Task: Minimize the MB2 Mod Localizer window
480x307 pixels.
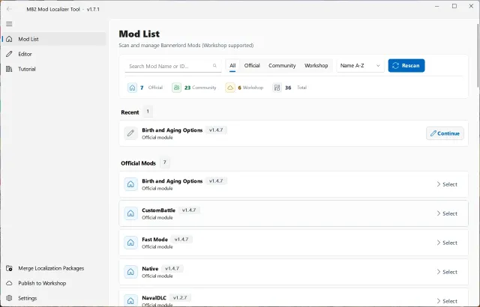Action: (437, 7)
